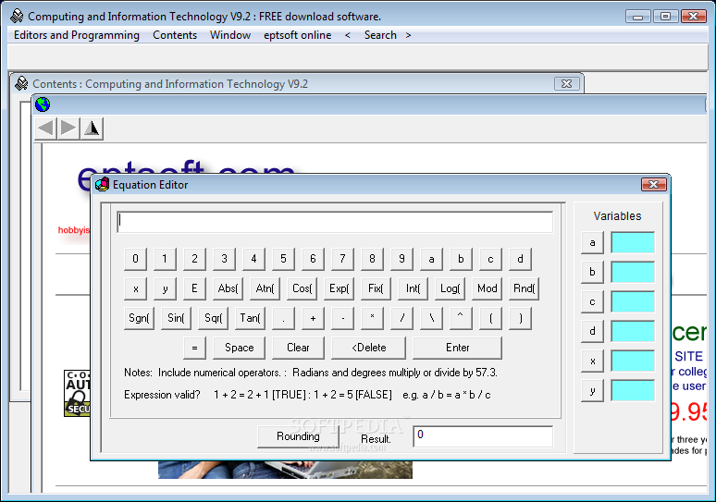The height and width of the screenshot is (502, 716).
Task: Click the cyan value field for variable x
Action: coord(633,361)
